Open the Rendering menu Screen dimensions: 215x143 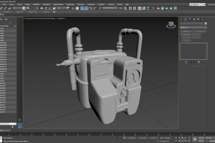[70, 4]
